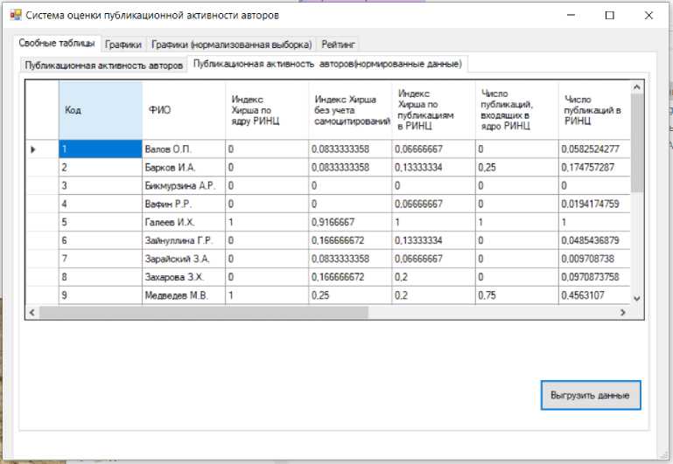Click the ФИО column header
This screenshot has width=673, height=464.
[x=184, y=110]
